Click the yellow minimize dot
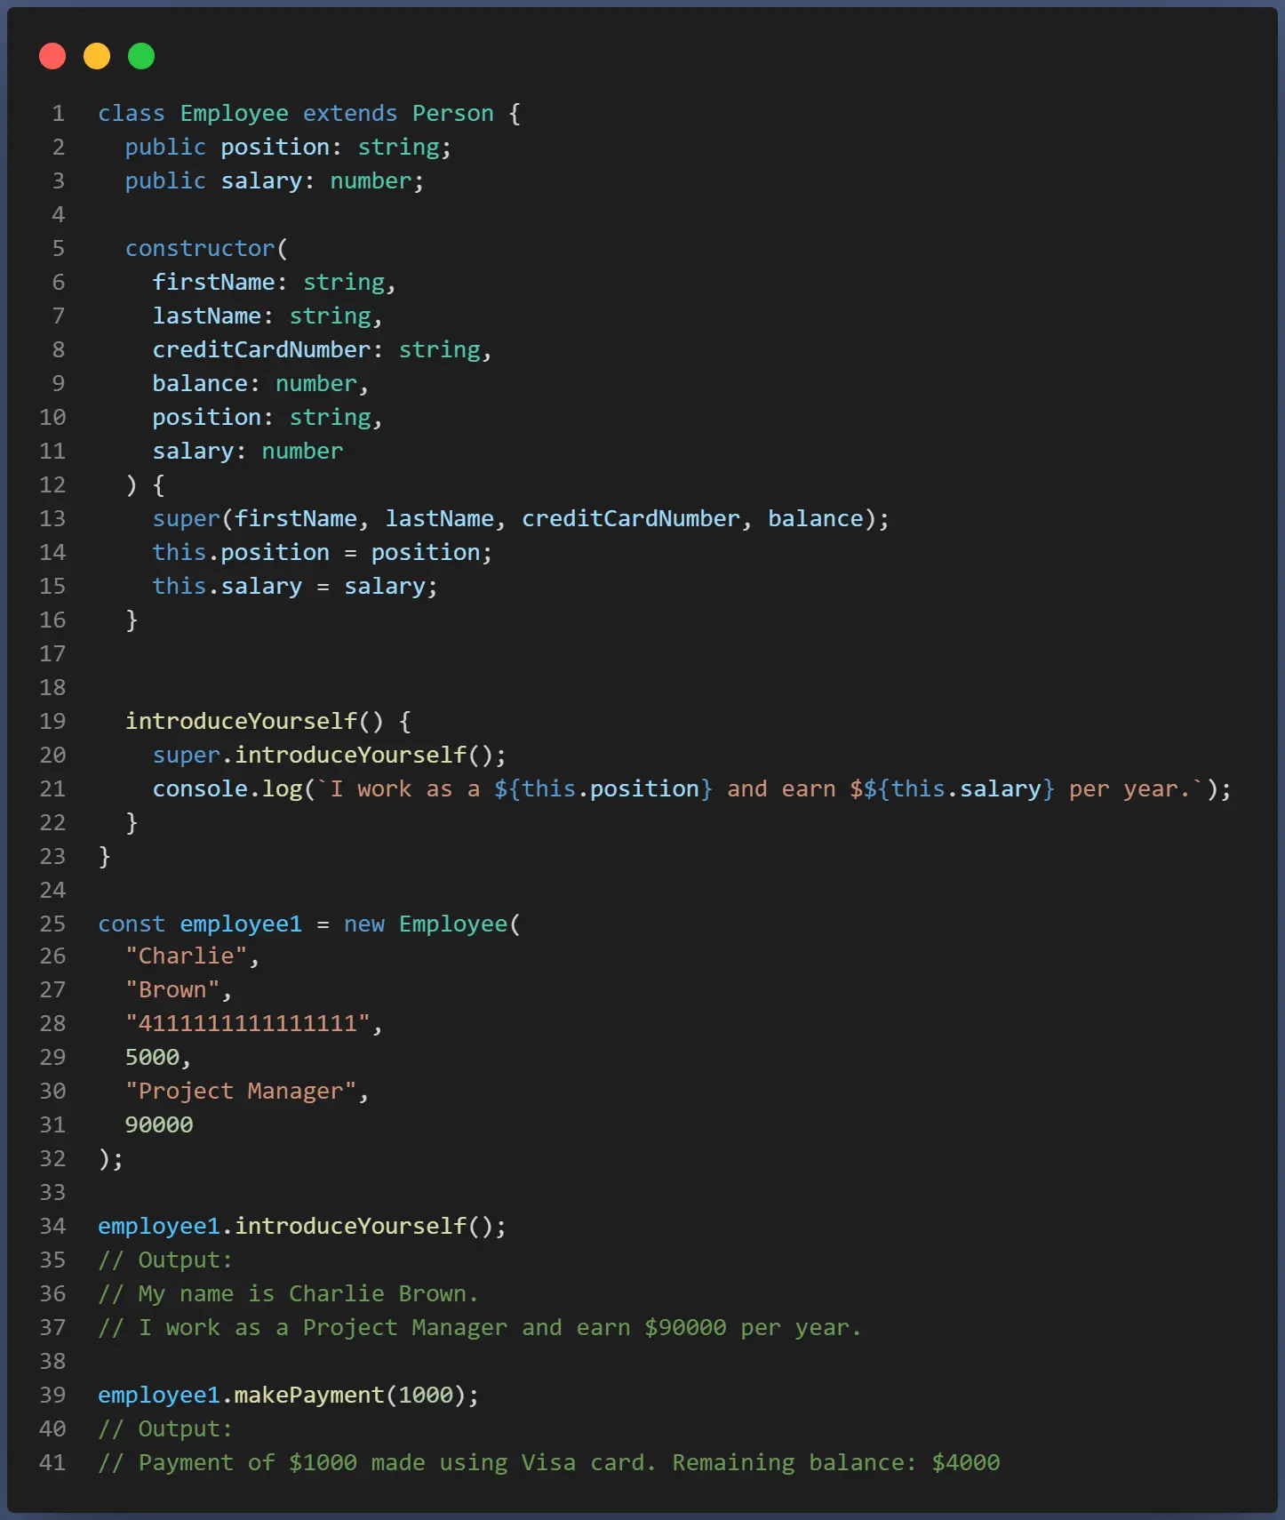This screenshot has width=1285, height=1520. pos(97,56)
